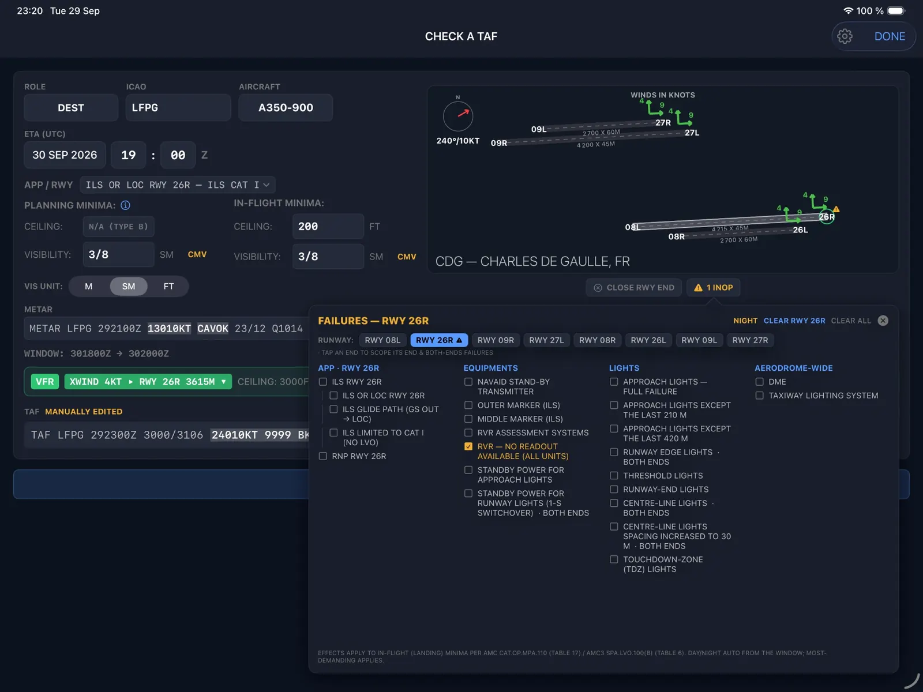Tap the VFR status badge
Screen dimensions: 923x692
pyautogui.click(x=44, y=382)
